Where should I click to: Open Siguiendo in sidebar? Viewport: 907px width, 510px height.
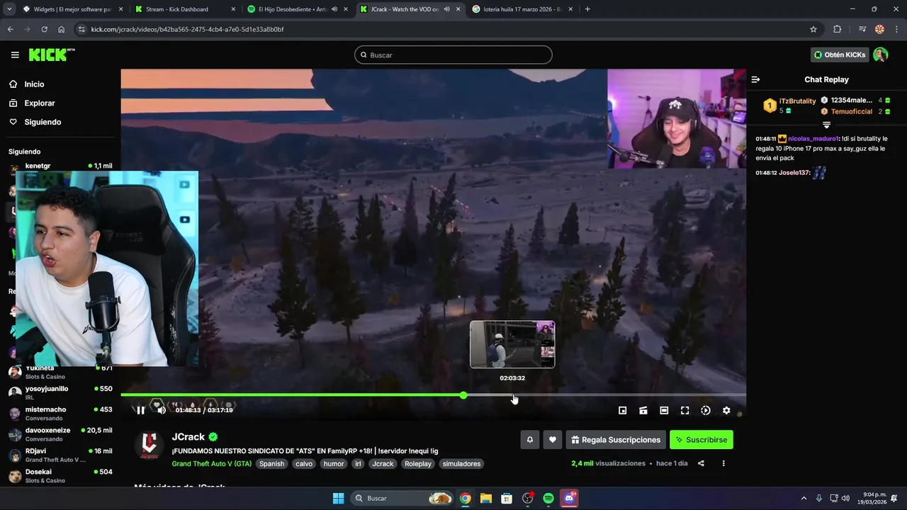(43, 122)
